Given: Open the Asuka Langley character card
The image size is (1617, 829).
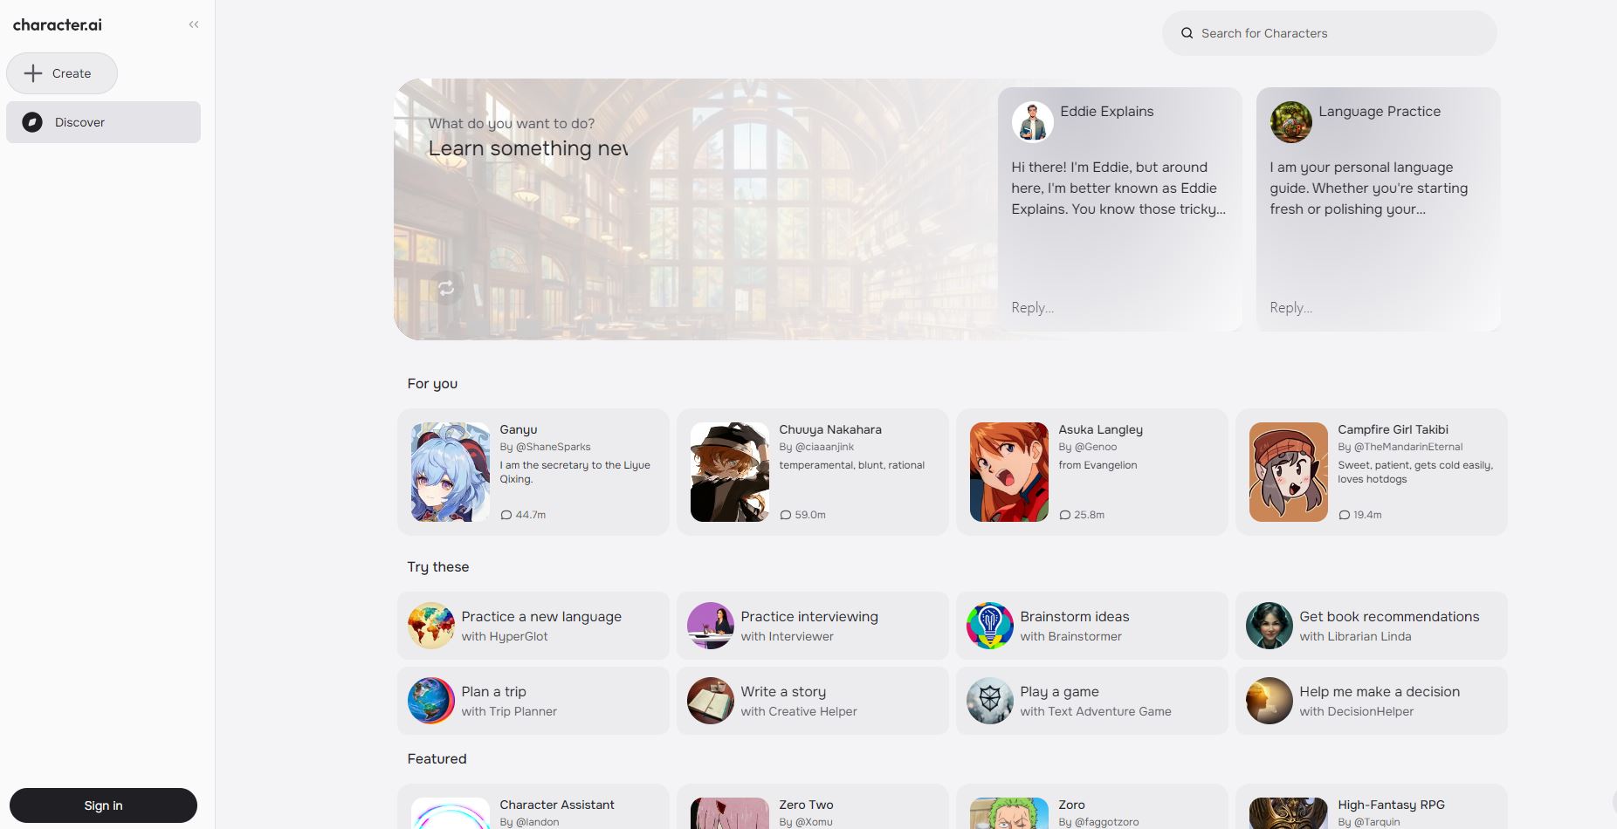Looking at the screenshot, I should pyautogui.click(x=1091, y=472).
